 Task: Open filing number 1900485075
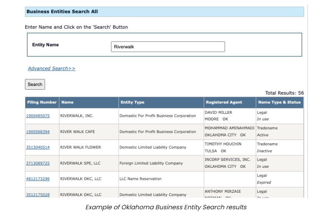[38, 116]
